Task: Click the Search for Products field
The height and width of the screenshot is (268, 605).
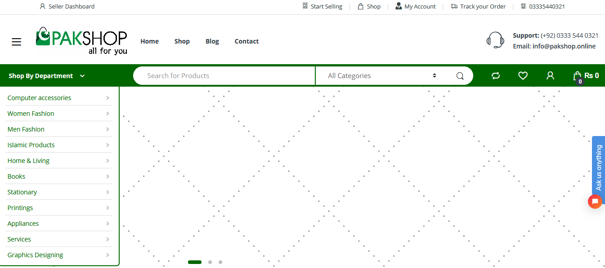Action: [x=225, y=76]
